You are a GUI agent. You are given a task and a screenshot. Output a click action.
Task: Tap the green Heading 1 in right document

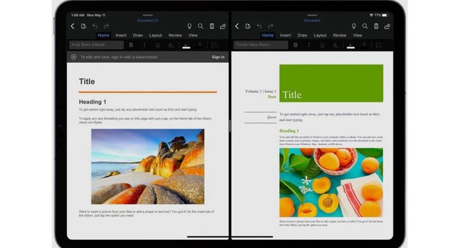pos(289,131)
